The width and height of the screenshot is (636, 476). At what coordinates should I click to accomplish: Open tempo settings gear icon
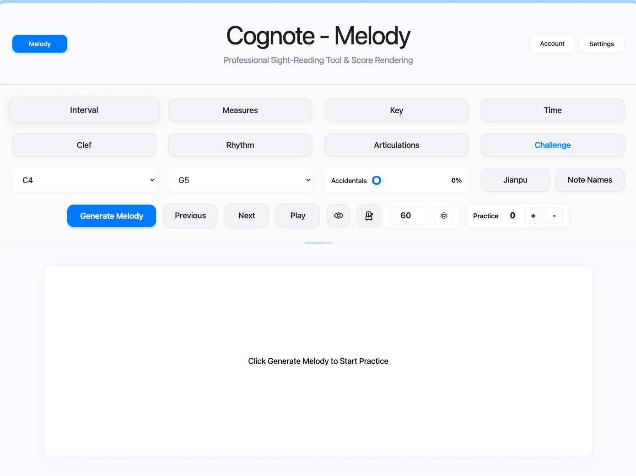[x=444, y=216]
